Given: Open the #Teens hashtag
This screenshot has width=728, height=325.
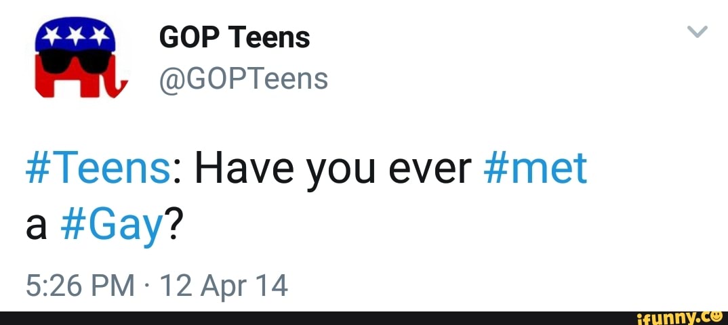Looking at the screenshot, I should (97, 168).
